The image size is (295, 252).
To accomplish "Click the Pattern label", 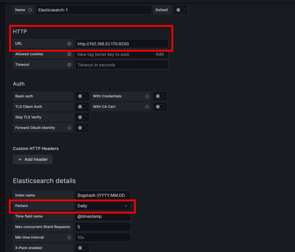I will click(x=21, y=206).
